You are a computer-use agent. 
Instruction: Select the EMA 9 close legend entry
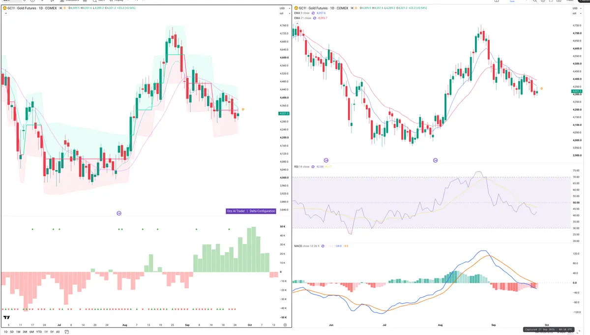point(302,13)
